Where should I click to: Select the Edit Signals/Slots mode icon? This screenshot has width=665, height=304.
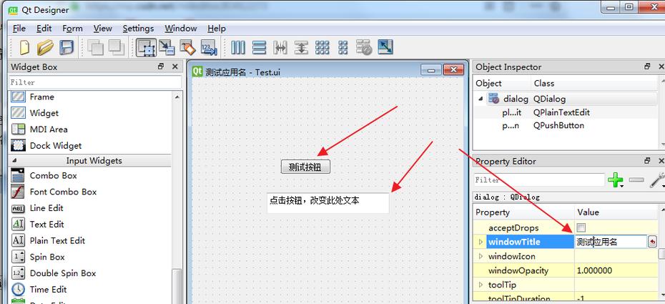coord(167,47)
